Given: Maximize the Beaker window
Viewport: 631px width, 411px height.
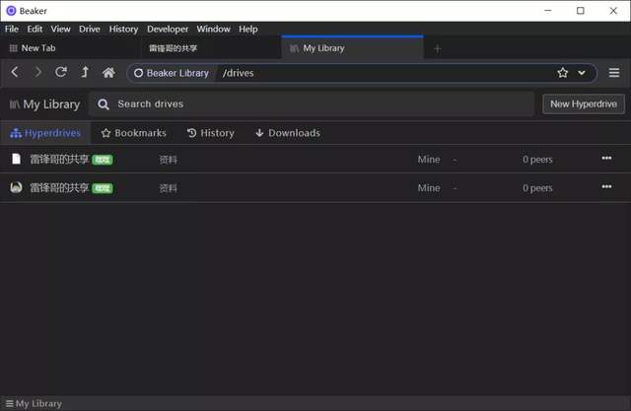Looking at the screenshot, I should pos(581,11).
